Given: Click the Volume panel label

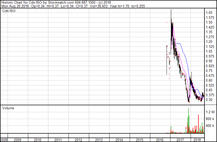Looking at the screenshot, I should click(x=8, y=108).
